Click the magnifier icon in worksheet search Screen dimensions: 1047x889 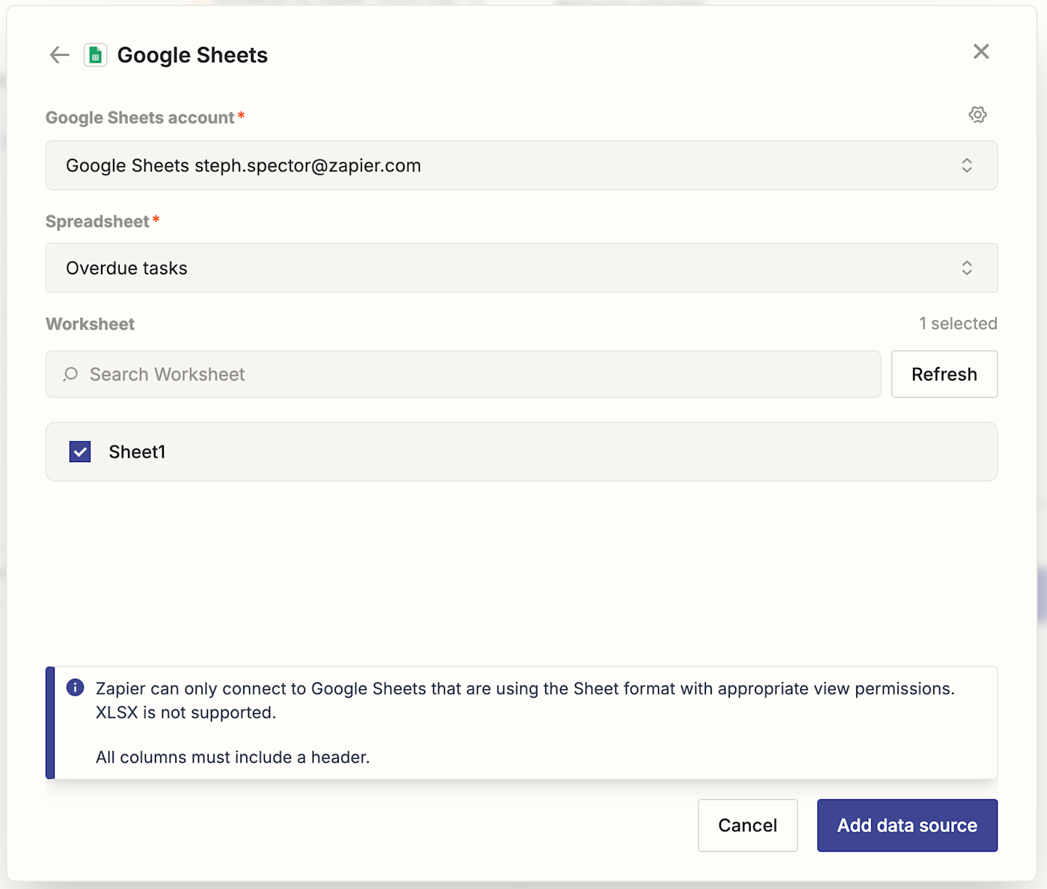[x=71, y=374]
